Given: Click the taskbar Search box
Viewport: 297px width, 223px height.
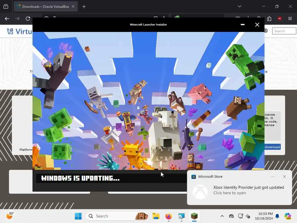Looking at the screenshot, I should pos(117,216).
